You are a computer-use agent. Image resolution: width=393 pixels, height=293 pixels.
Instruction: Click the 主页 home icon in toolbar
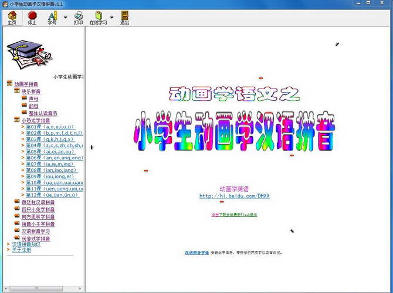click(12, 16)
